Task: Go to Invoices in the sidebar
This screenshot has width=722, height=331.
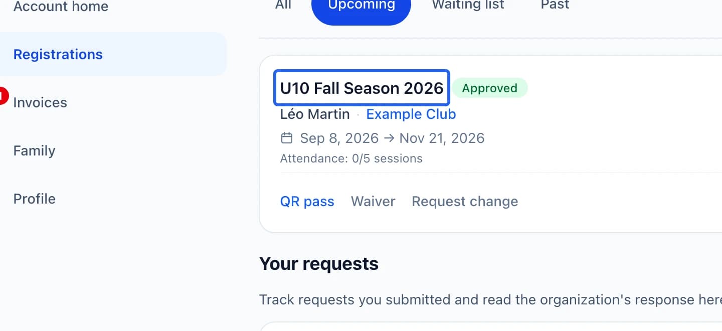Action: (x=40, y=102)
